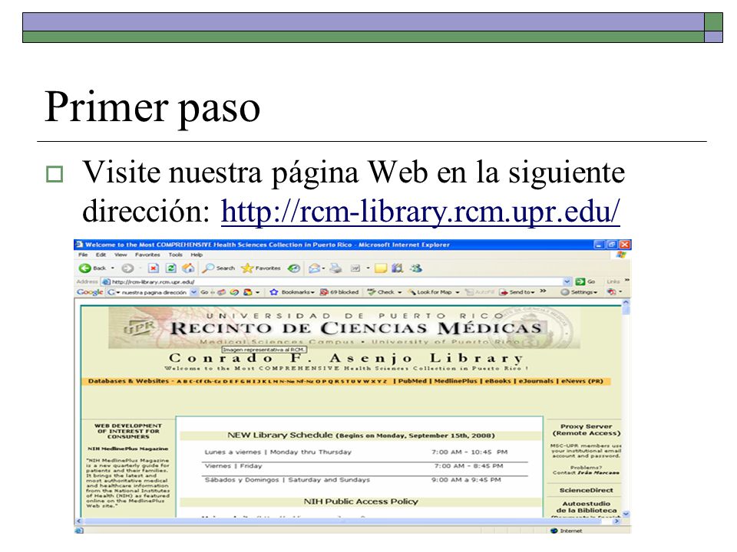This screenshot has width=737, height=552.
Task: Click the Forward arrow icon
Action: tap(127, 268)
